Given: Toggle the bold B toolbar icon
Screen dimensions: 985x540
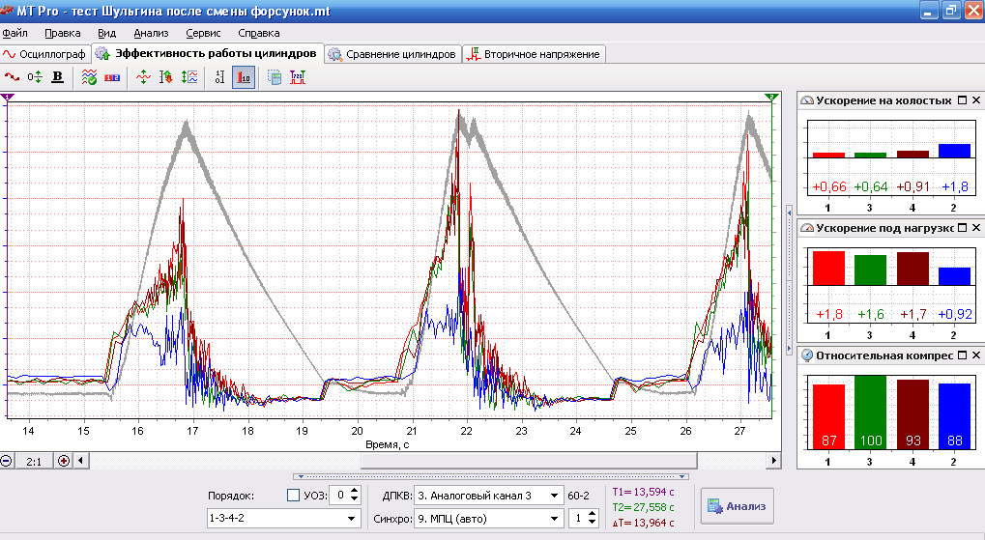Looking at the screenshot, I should (x=57, y=77).
